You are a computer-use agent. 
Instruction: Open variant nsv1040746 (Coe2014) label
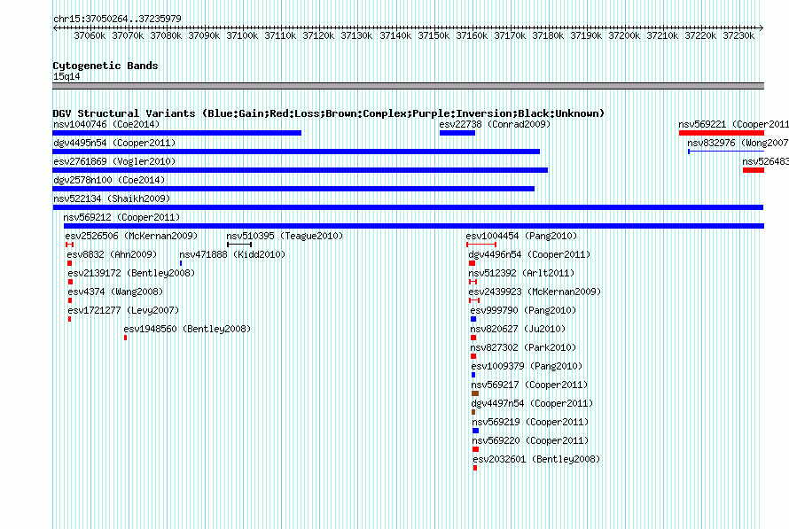[x=106, y=124]
